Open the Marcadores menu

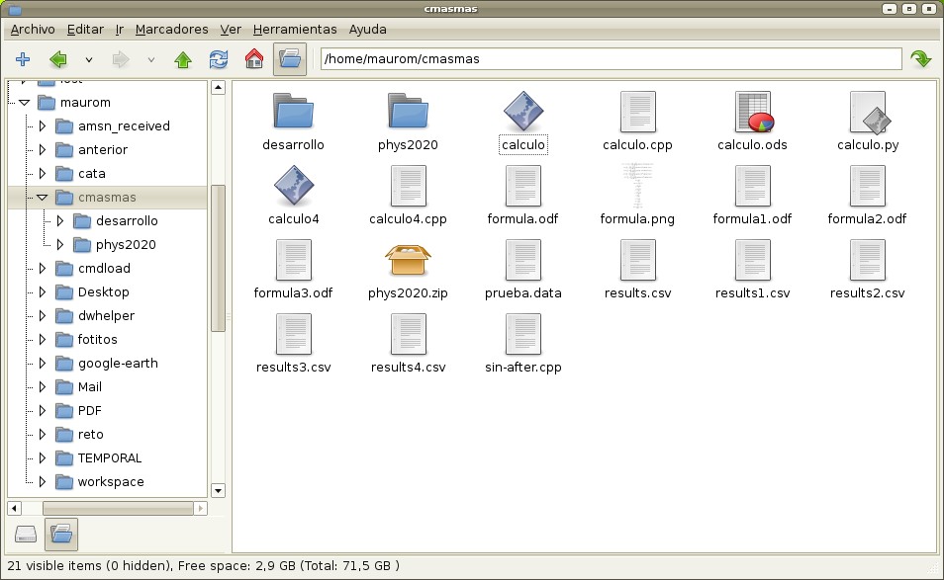(171, 29)
